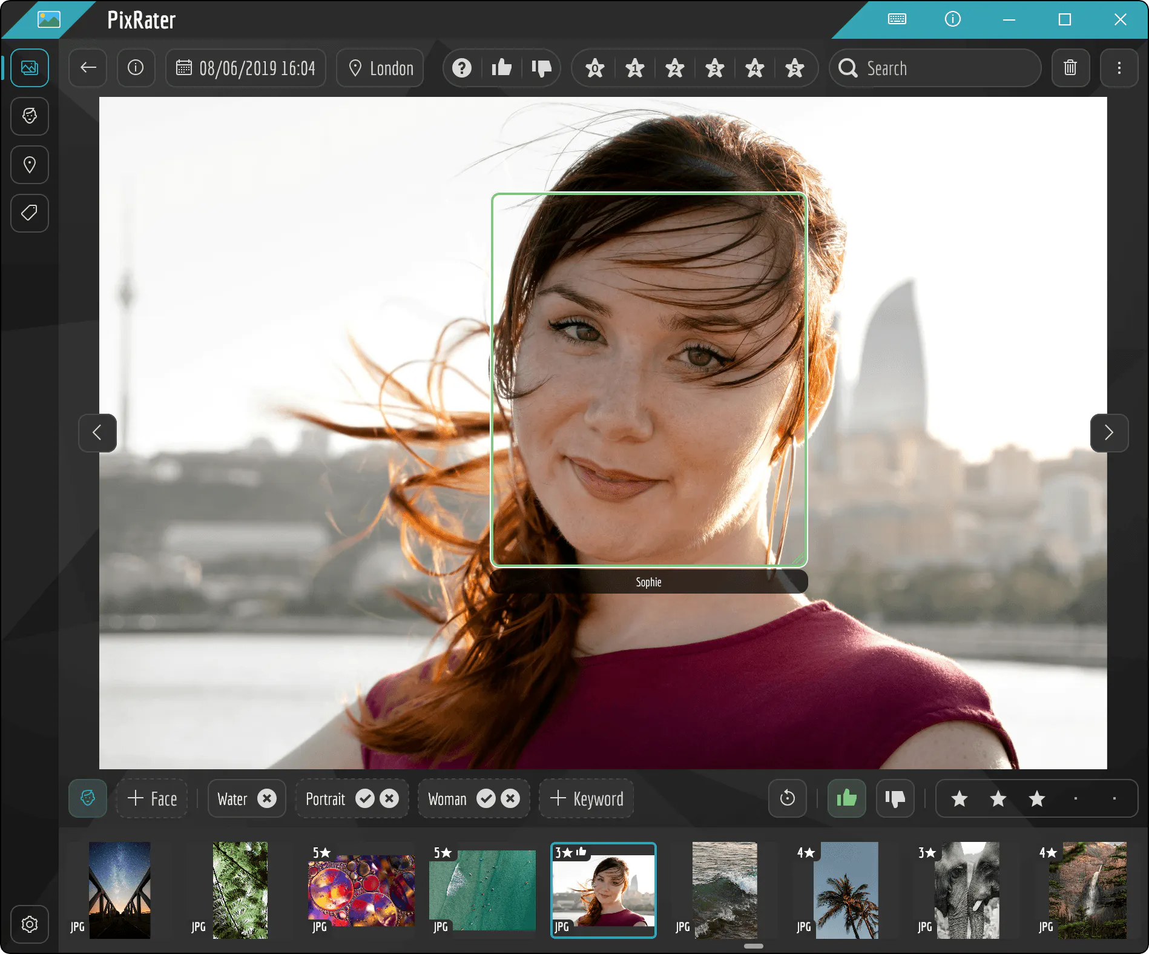Select the 2 star filter
This screenshot has height=954, width=1149.
[675, 68]
